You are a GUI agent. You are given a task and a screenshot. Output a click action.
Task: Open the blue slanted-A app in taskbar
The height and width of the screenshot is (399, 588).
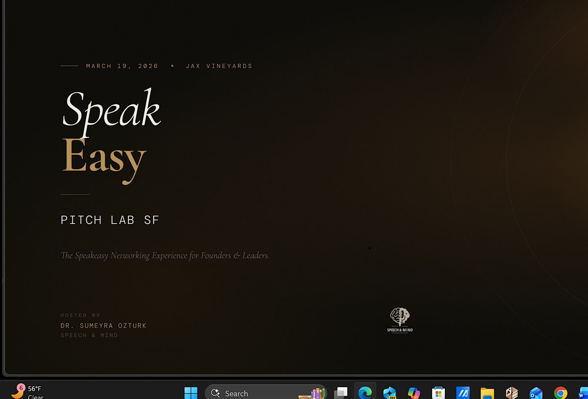click(x=463, y=393)
